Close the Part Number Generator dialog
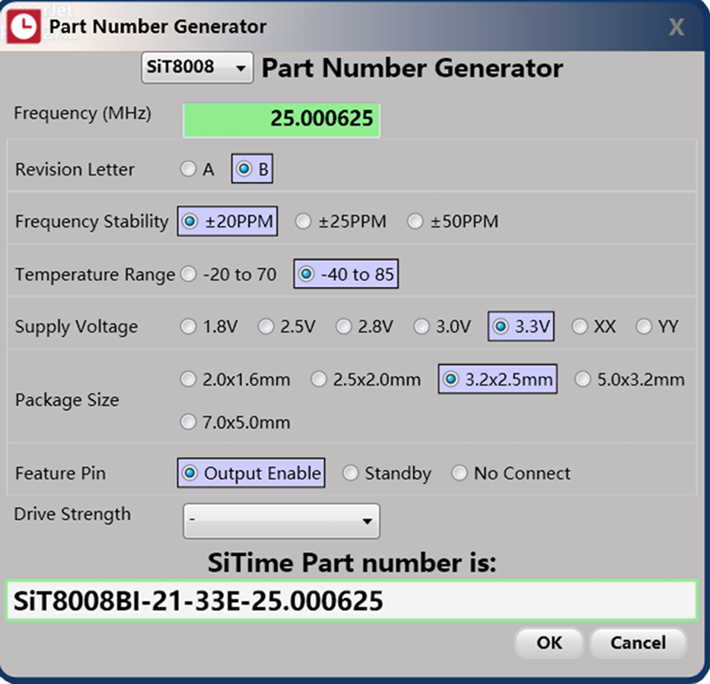The height and width of the screenshot is (684, 710). tap(676, 27)
